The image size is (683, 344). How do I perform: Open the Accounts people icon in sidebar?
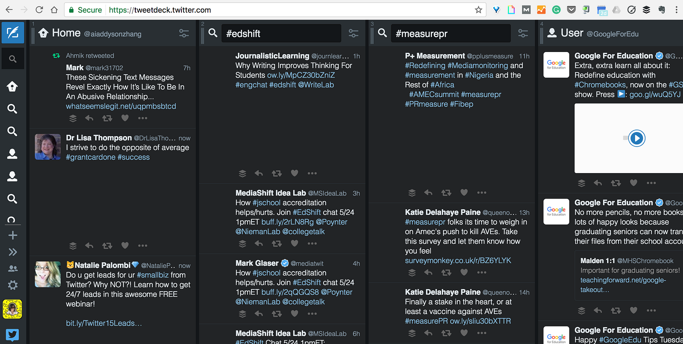coord(13,269)
